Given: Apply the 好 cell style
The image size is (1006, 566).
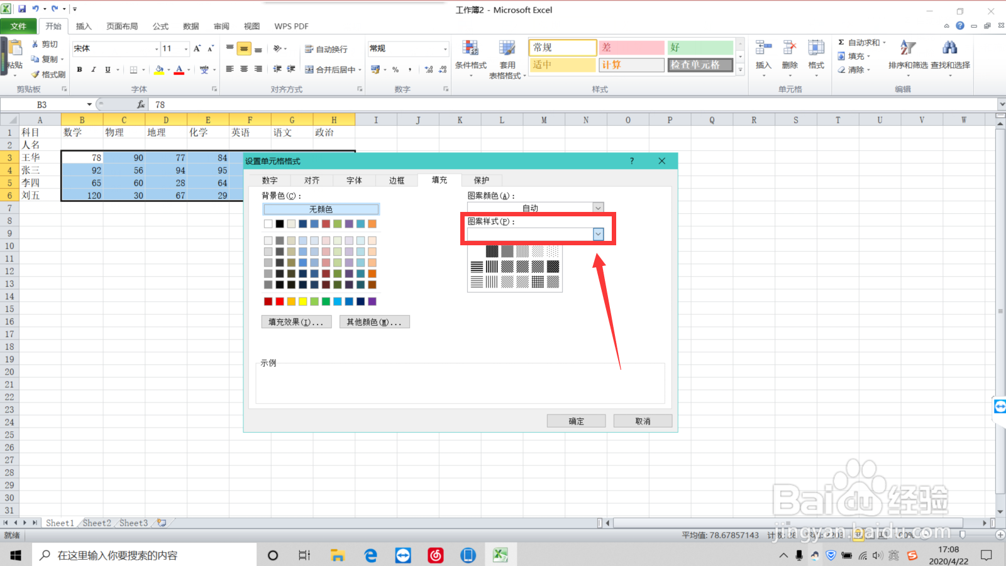Looking at the screenshot, I should 700,48.
